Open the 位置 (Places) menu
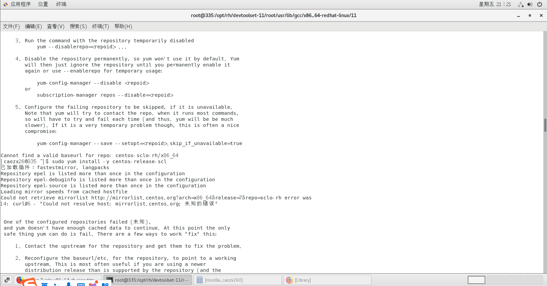547x286 pixels. 43,4
